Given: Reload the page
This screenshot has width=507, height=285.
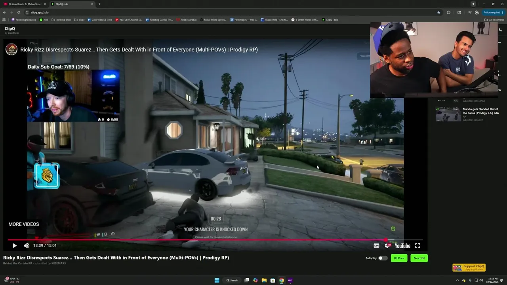Looking at the screenshot, I should point(19,12).
